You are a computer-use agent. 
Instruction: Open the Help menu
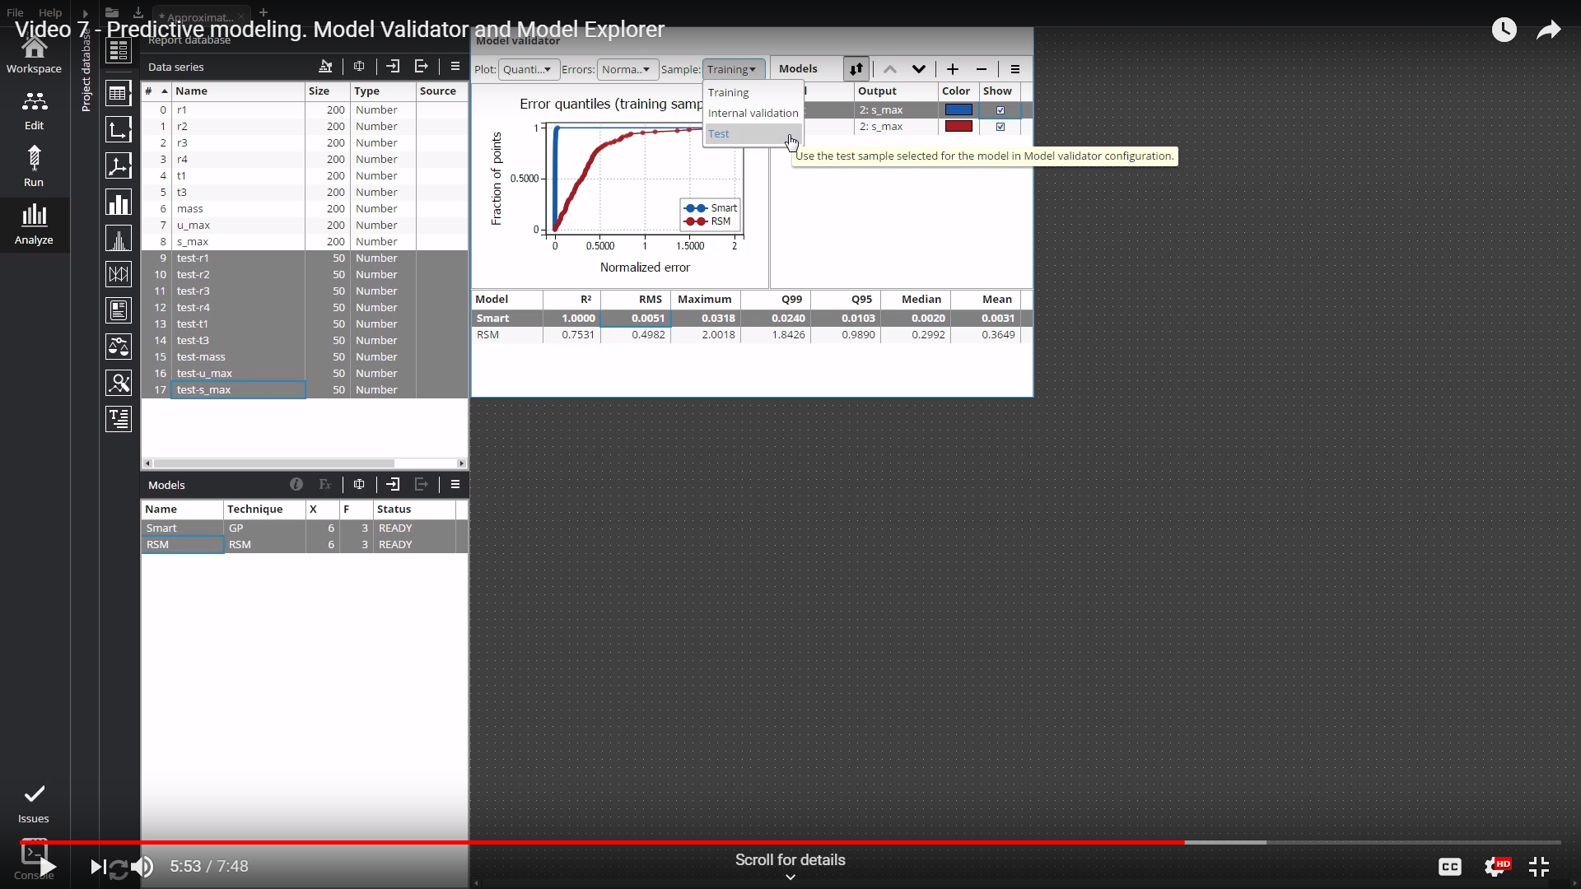click(x=50, y=12)
